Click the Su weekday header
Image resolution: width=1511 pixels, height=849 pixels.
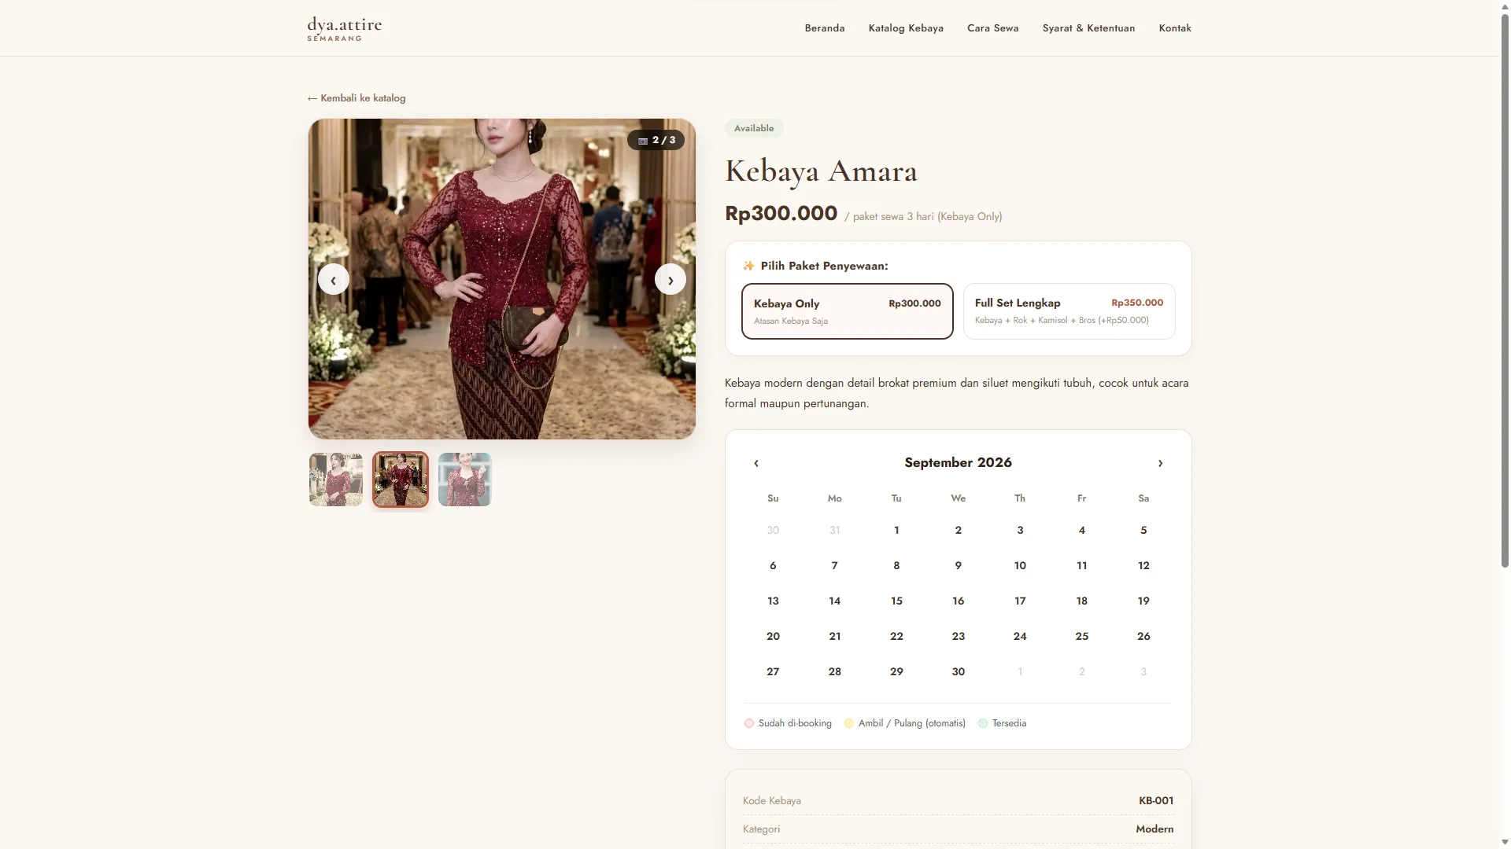tap(773, 498)
